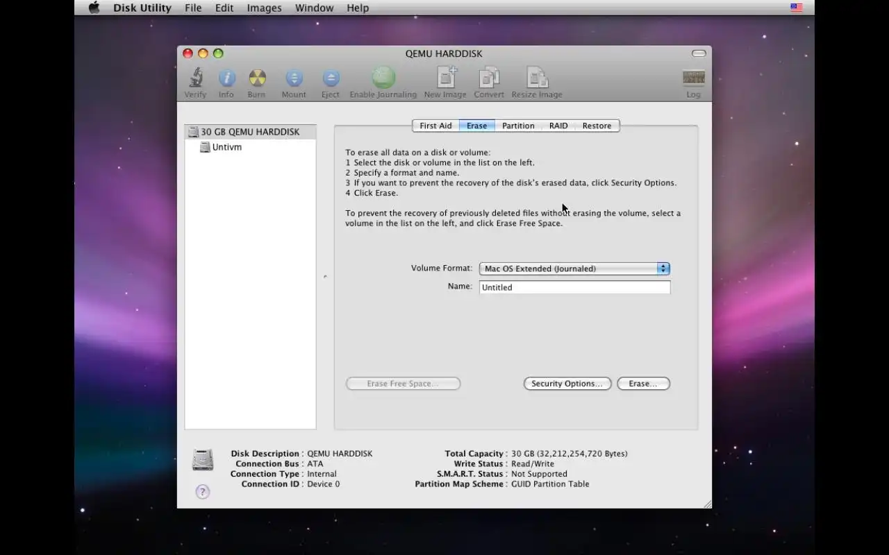Open the Window menu
Screen dimensions: 889x555
click(315, 8)
